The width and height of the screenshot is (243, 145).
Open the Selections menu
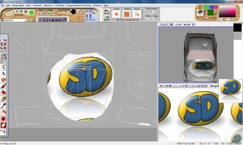[48, 5]
